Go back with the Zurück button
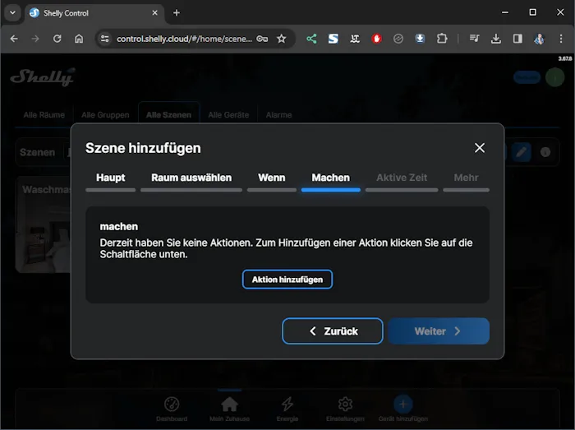The image size is (575, 430). [x=333, y=331]
